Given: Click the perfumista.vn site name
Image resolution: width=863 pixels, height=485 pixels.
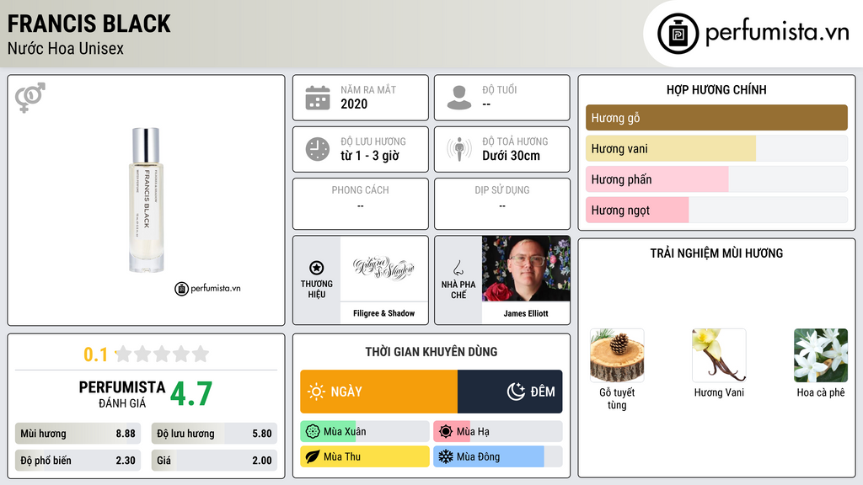Looking at the screenshot, I should click(x=777, y=32).
